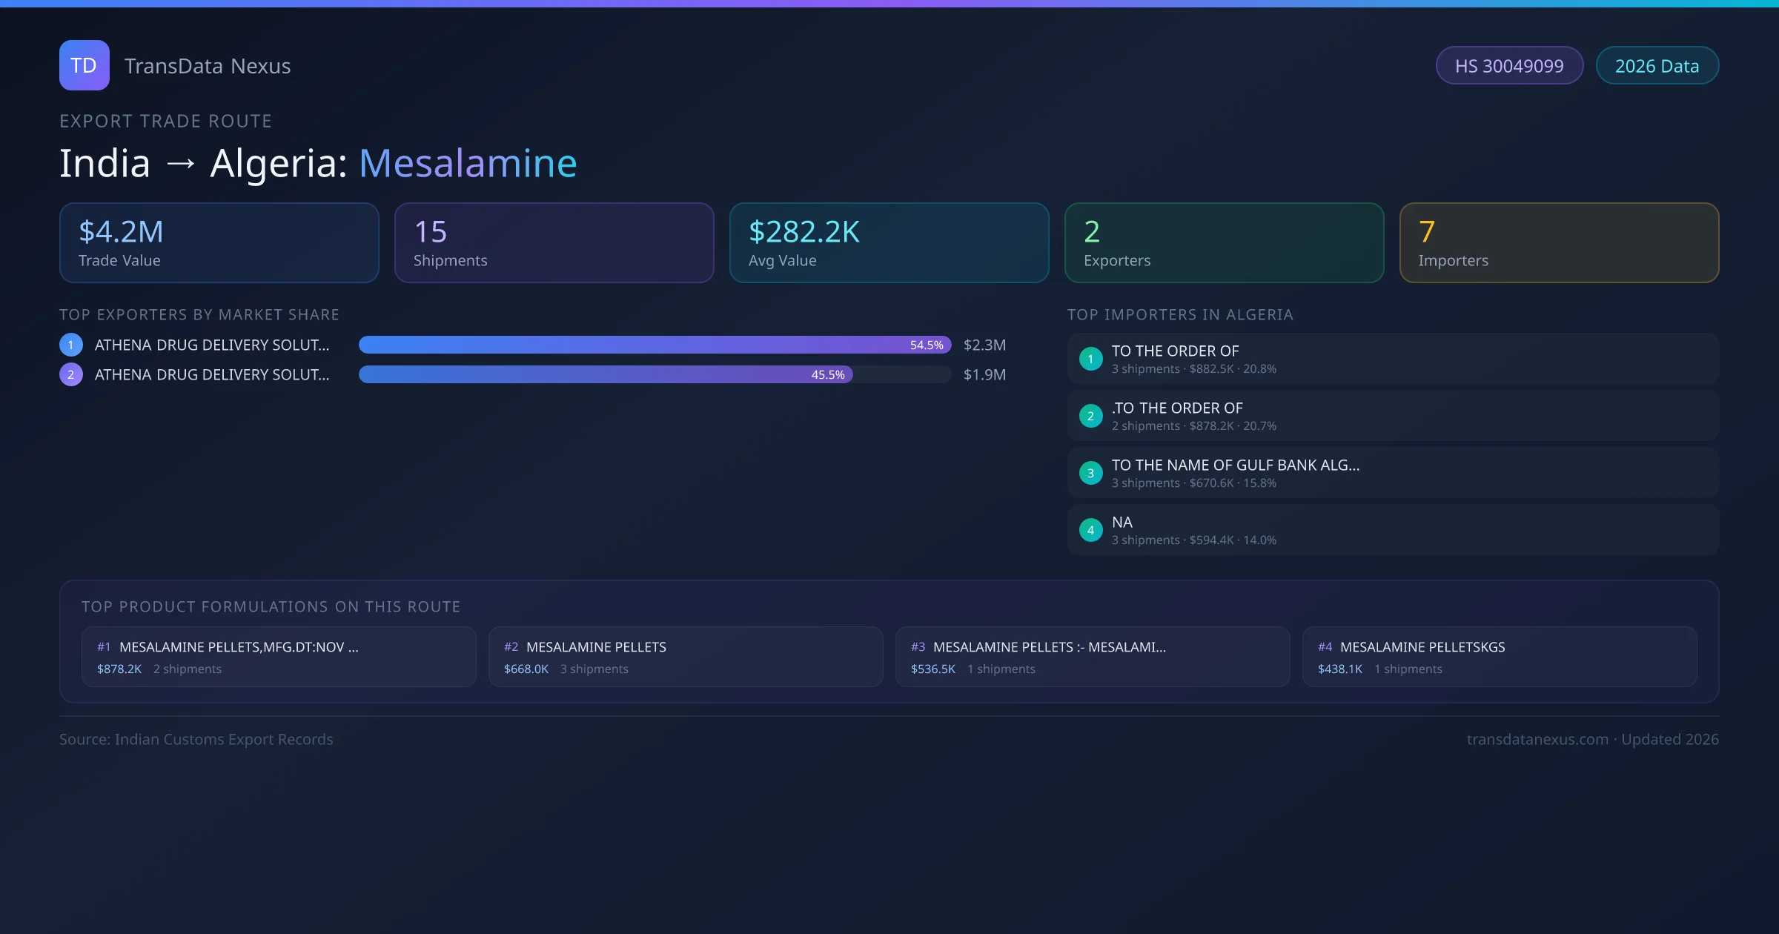The height and width of the screenshot is (934, 1779).
Task: Click importer rank 4 green badge
Action: point(1090,530)
